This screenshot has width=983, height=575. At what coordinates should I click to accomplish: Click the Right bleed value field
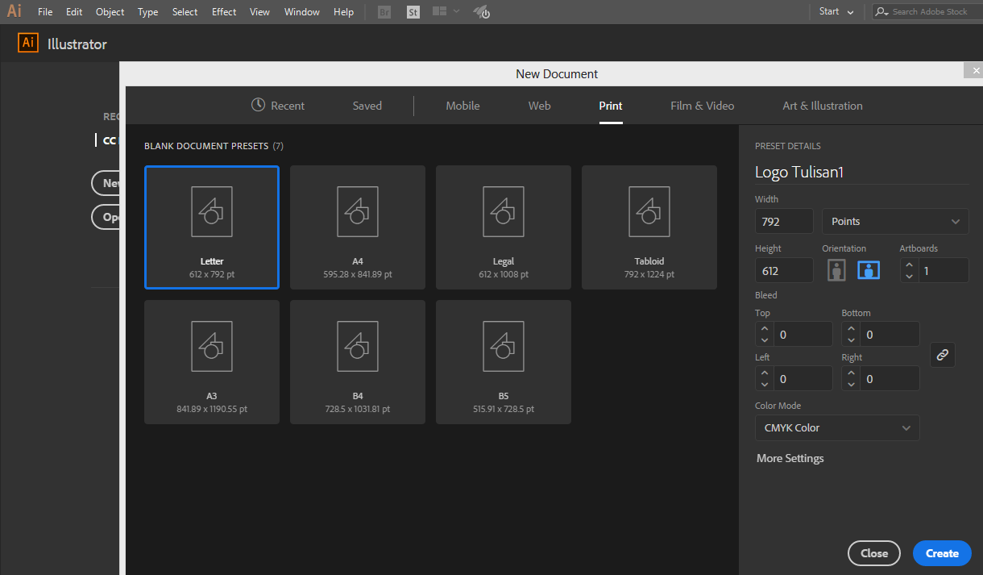(x=890, y=378)
